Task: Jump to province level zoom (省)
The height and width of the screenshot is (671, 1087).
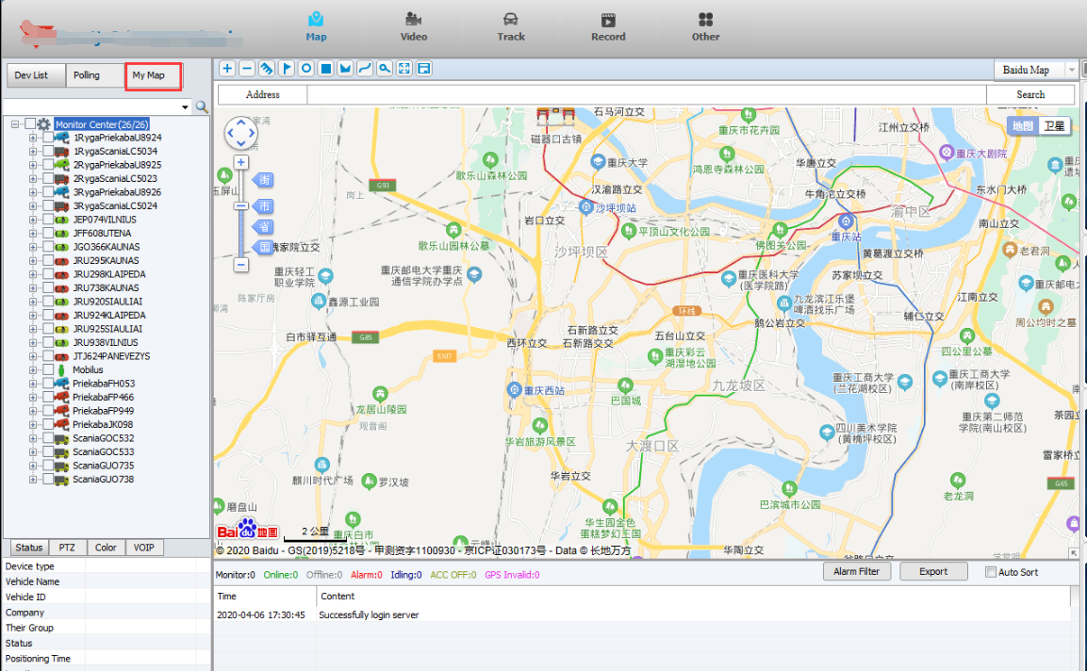Action: point(264,227)
